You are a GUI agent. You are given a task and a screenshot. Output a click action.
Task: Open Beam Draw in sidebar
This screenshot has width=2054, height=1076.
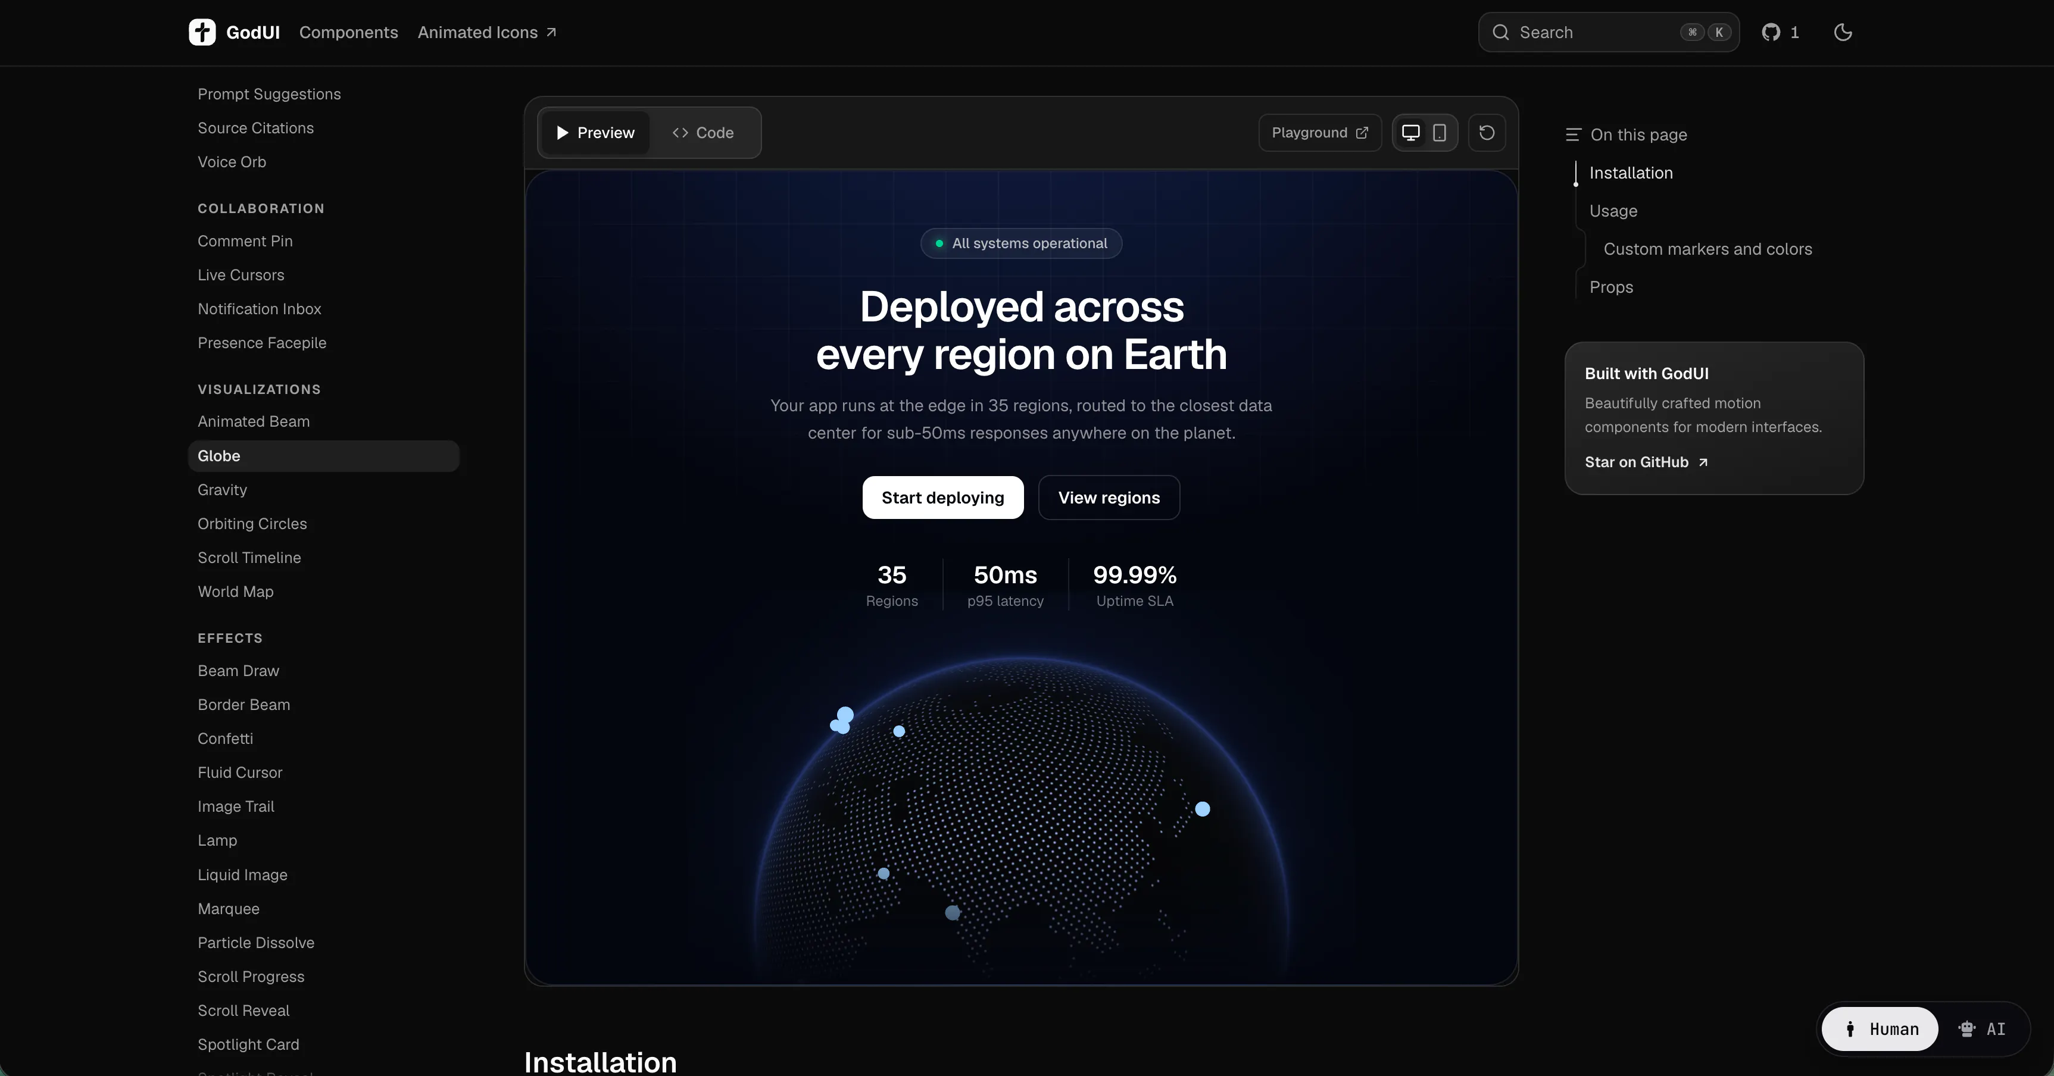pos(238,671)
